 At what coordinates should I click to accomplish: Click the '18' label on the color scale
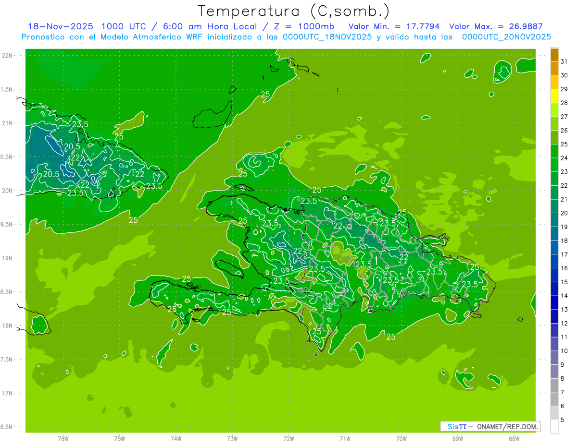pyautogui.click(x=564, y=241)
